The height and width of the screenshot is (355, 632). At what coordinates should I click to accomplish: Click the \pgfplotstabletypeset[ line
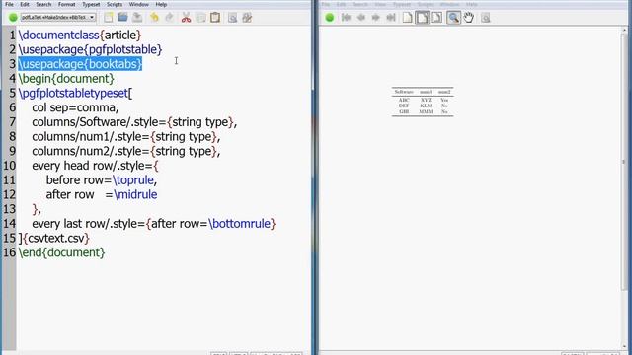(75, 93)
